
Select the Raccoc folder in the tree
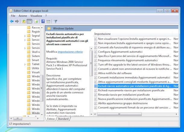coord(36,27)
